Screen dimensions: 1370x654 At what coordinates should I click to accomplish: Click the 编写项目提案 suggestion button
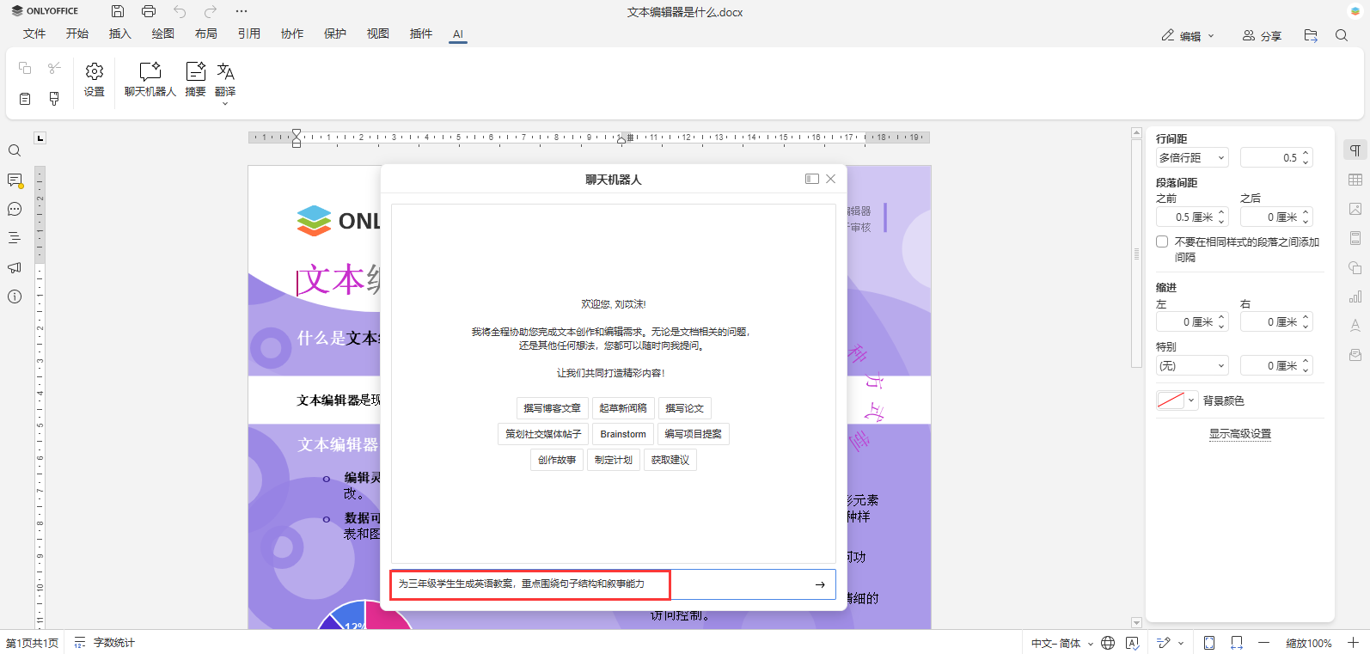pos(694,434)
